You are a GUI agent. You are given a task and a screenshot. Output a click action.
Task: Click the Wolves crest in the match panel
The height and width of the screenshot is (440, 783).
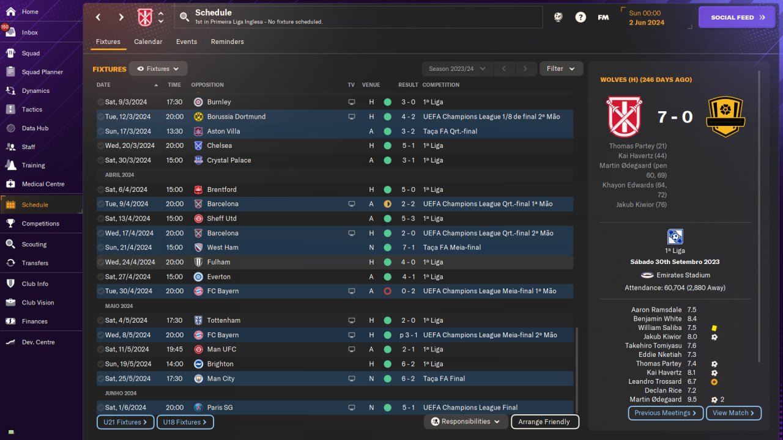[725, 117]
